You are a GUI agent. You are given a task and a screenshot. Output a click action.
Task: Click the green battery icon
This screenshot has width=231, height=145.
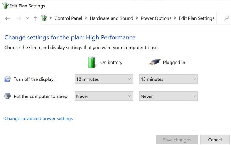[92, 62]
